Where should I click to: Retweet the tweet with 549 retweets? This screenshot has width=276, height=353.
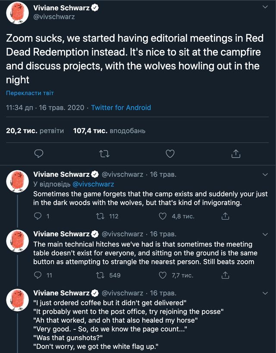tap(101, 275)
